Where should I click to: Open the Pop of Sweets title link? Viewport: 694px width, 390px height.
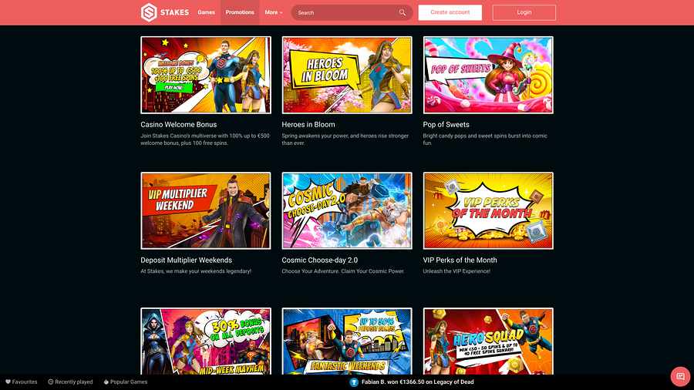click(x=446, y=125)
